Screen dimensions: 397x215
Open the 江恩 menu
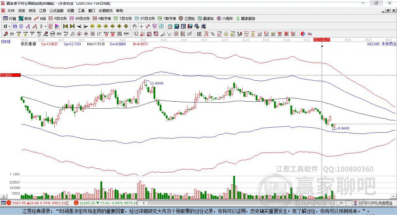(x=43, y=10)
